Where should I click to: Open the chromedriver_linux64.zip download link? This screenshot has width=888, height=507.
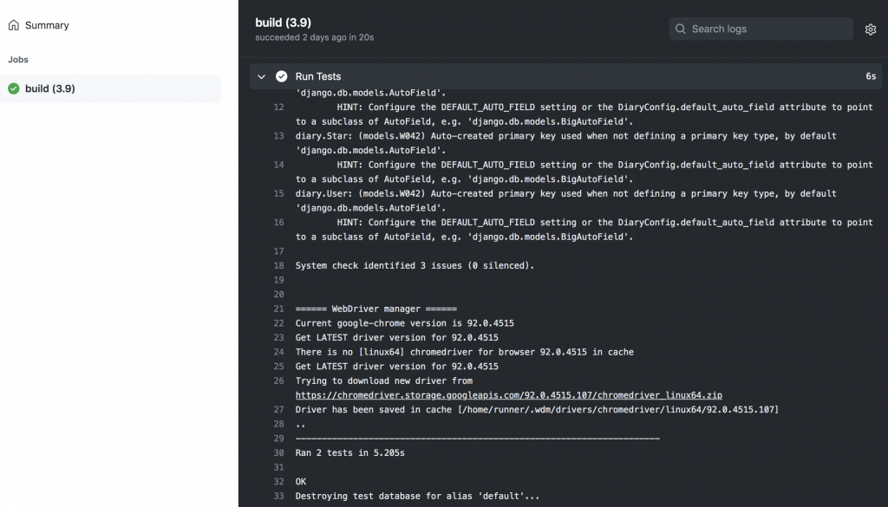point(508,395)
